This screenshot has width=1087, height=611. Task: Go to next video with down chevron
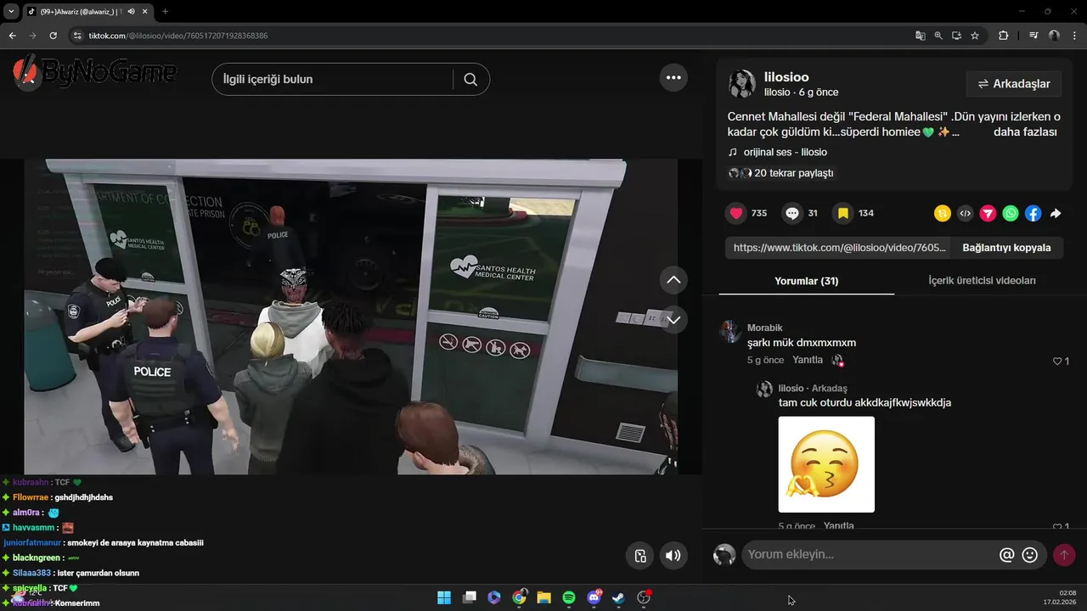pos(673,320)
